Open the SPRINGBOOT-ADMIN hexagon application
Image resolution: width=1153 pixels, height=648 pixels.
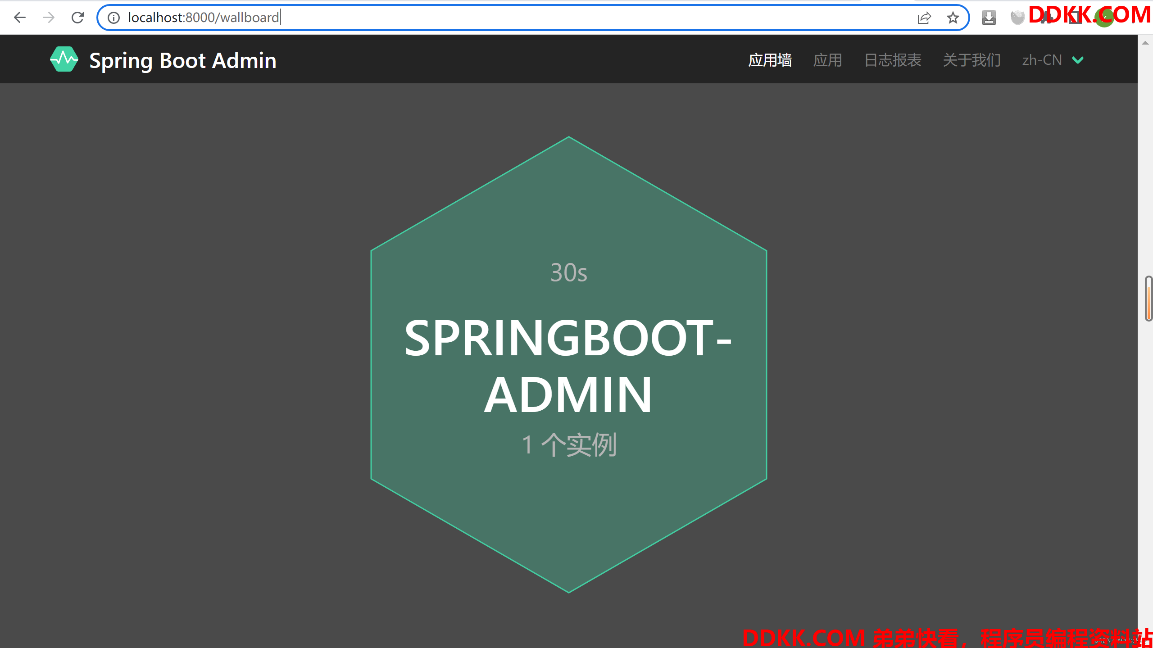[568, 365]
